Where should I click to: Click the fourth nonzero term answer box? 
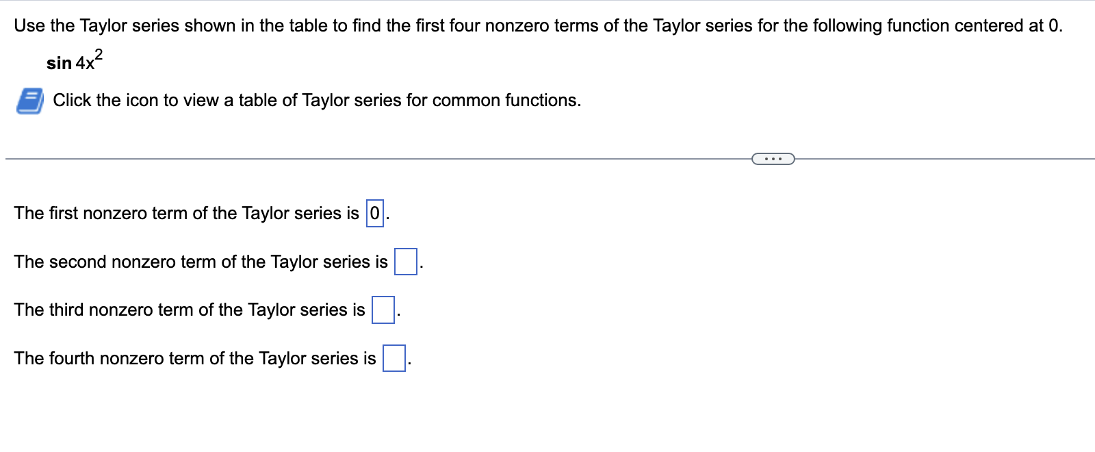[394, 357]
